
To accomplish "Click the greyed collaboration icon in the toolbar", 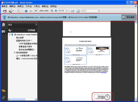I will click(x=19, y=11).
